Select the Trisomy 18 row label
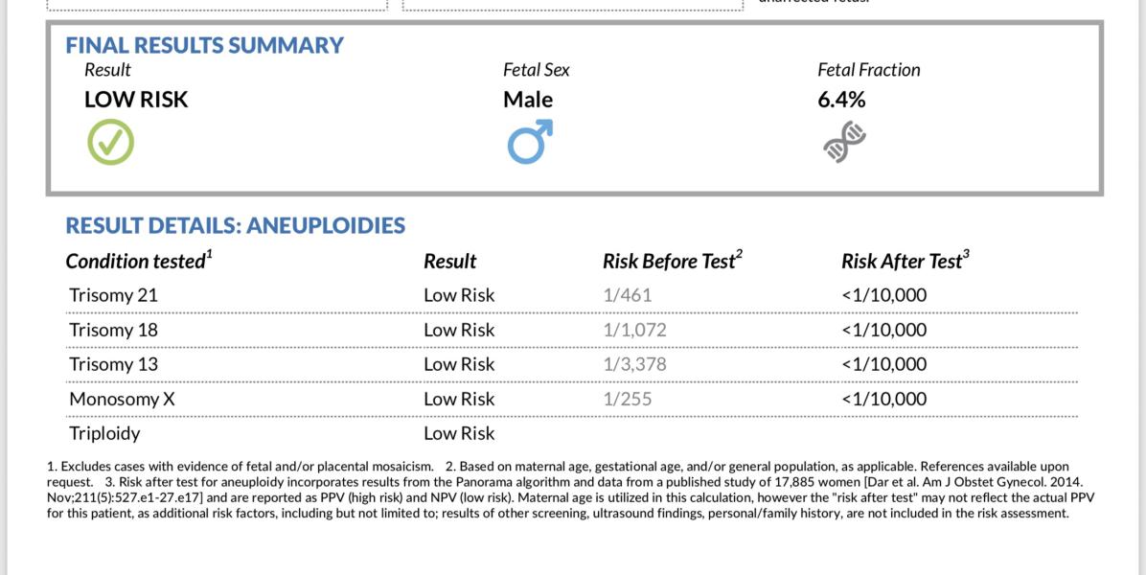Screen dimensions: 1146x575 pyautogui.click(x=113, y=330)
